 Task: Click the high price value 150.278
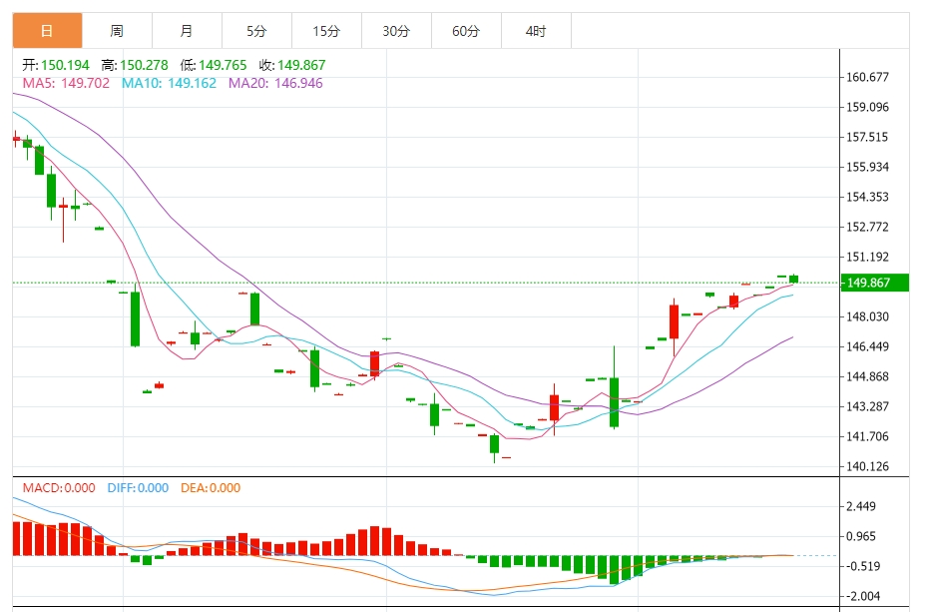tap(144, 65)
